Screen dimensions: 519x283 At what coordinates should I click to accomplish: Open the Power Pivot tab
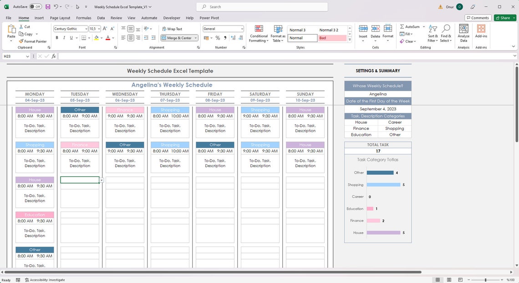point(209,18)
